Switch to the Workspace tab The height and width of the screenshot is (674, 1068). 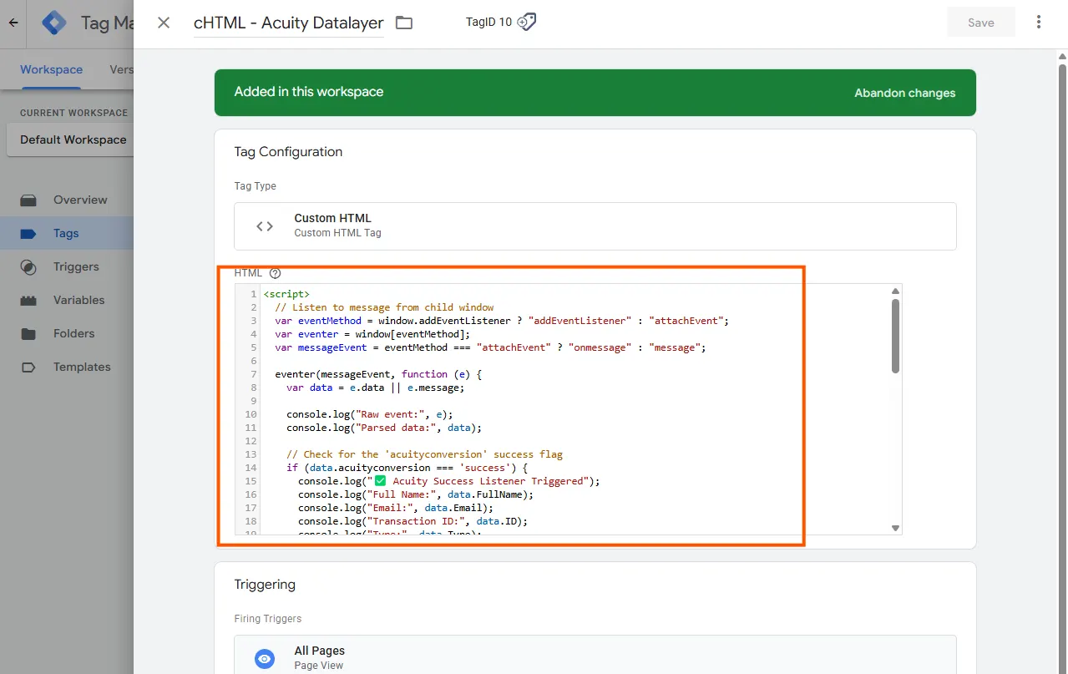[52, 69]
